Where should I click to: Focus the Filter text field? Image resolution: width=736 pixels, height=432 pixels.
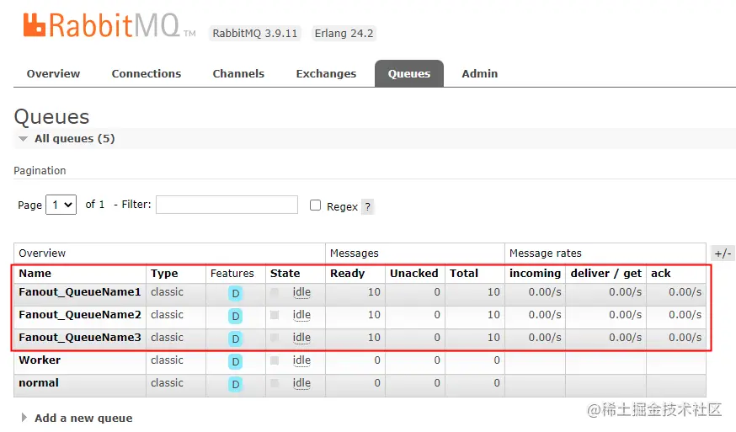(227, 205)
